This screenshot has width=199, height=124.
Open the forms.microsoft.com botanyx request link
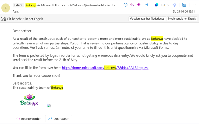[105, 68]
